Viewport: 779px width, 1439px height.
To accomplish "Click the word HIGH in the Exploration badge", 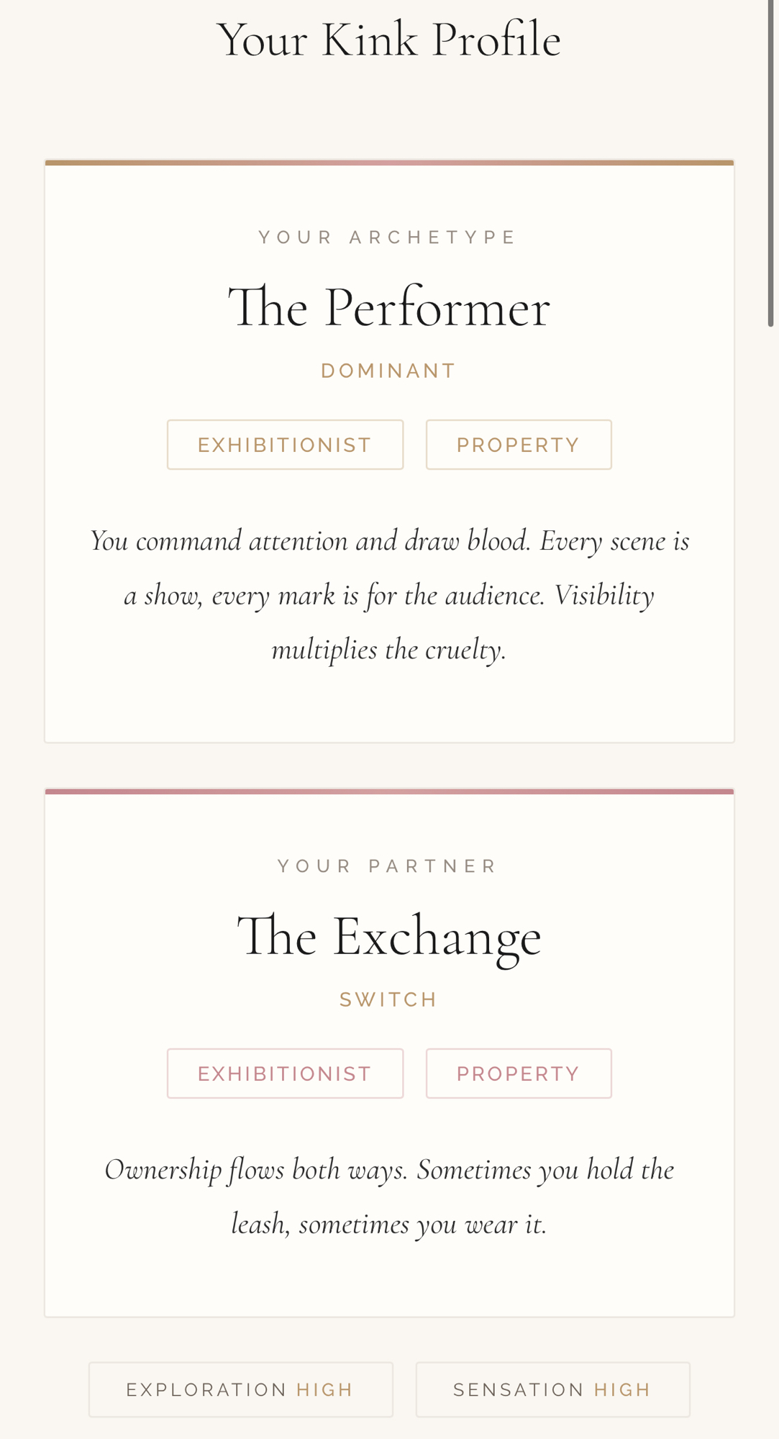I will pos(325,1389).
